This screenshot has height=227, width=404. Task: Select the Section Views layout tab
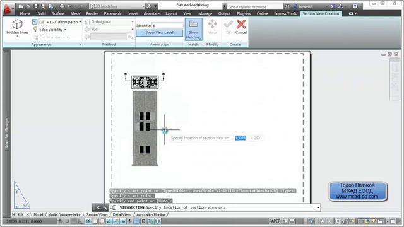click(x=97, y=214)
